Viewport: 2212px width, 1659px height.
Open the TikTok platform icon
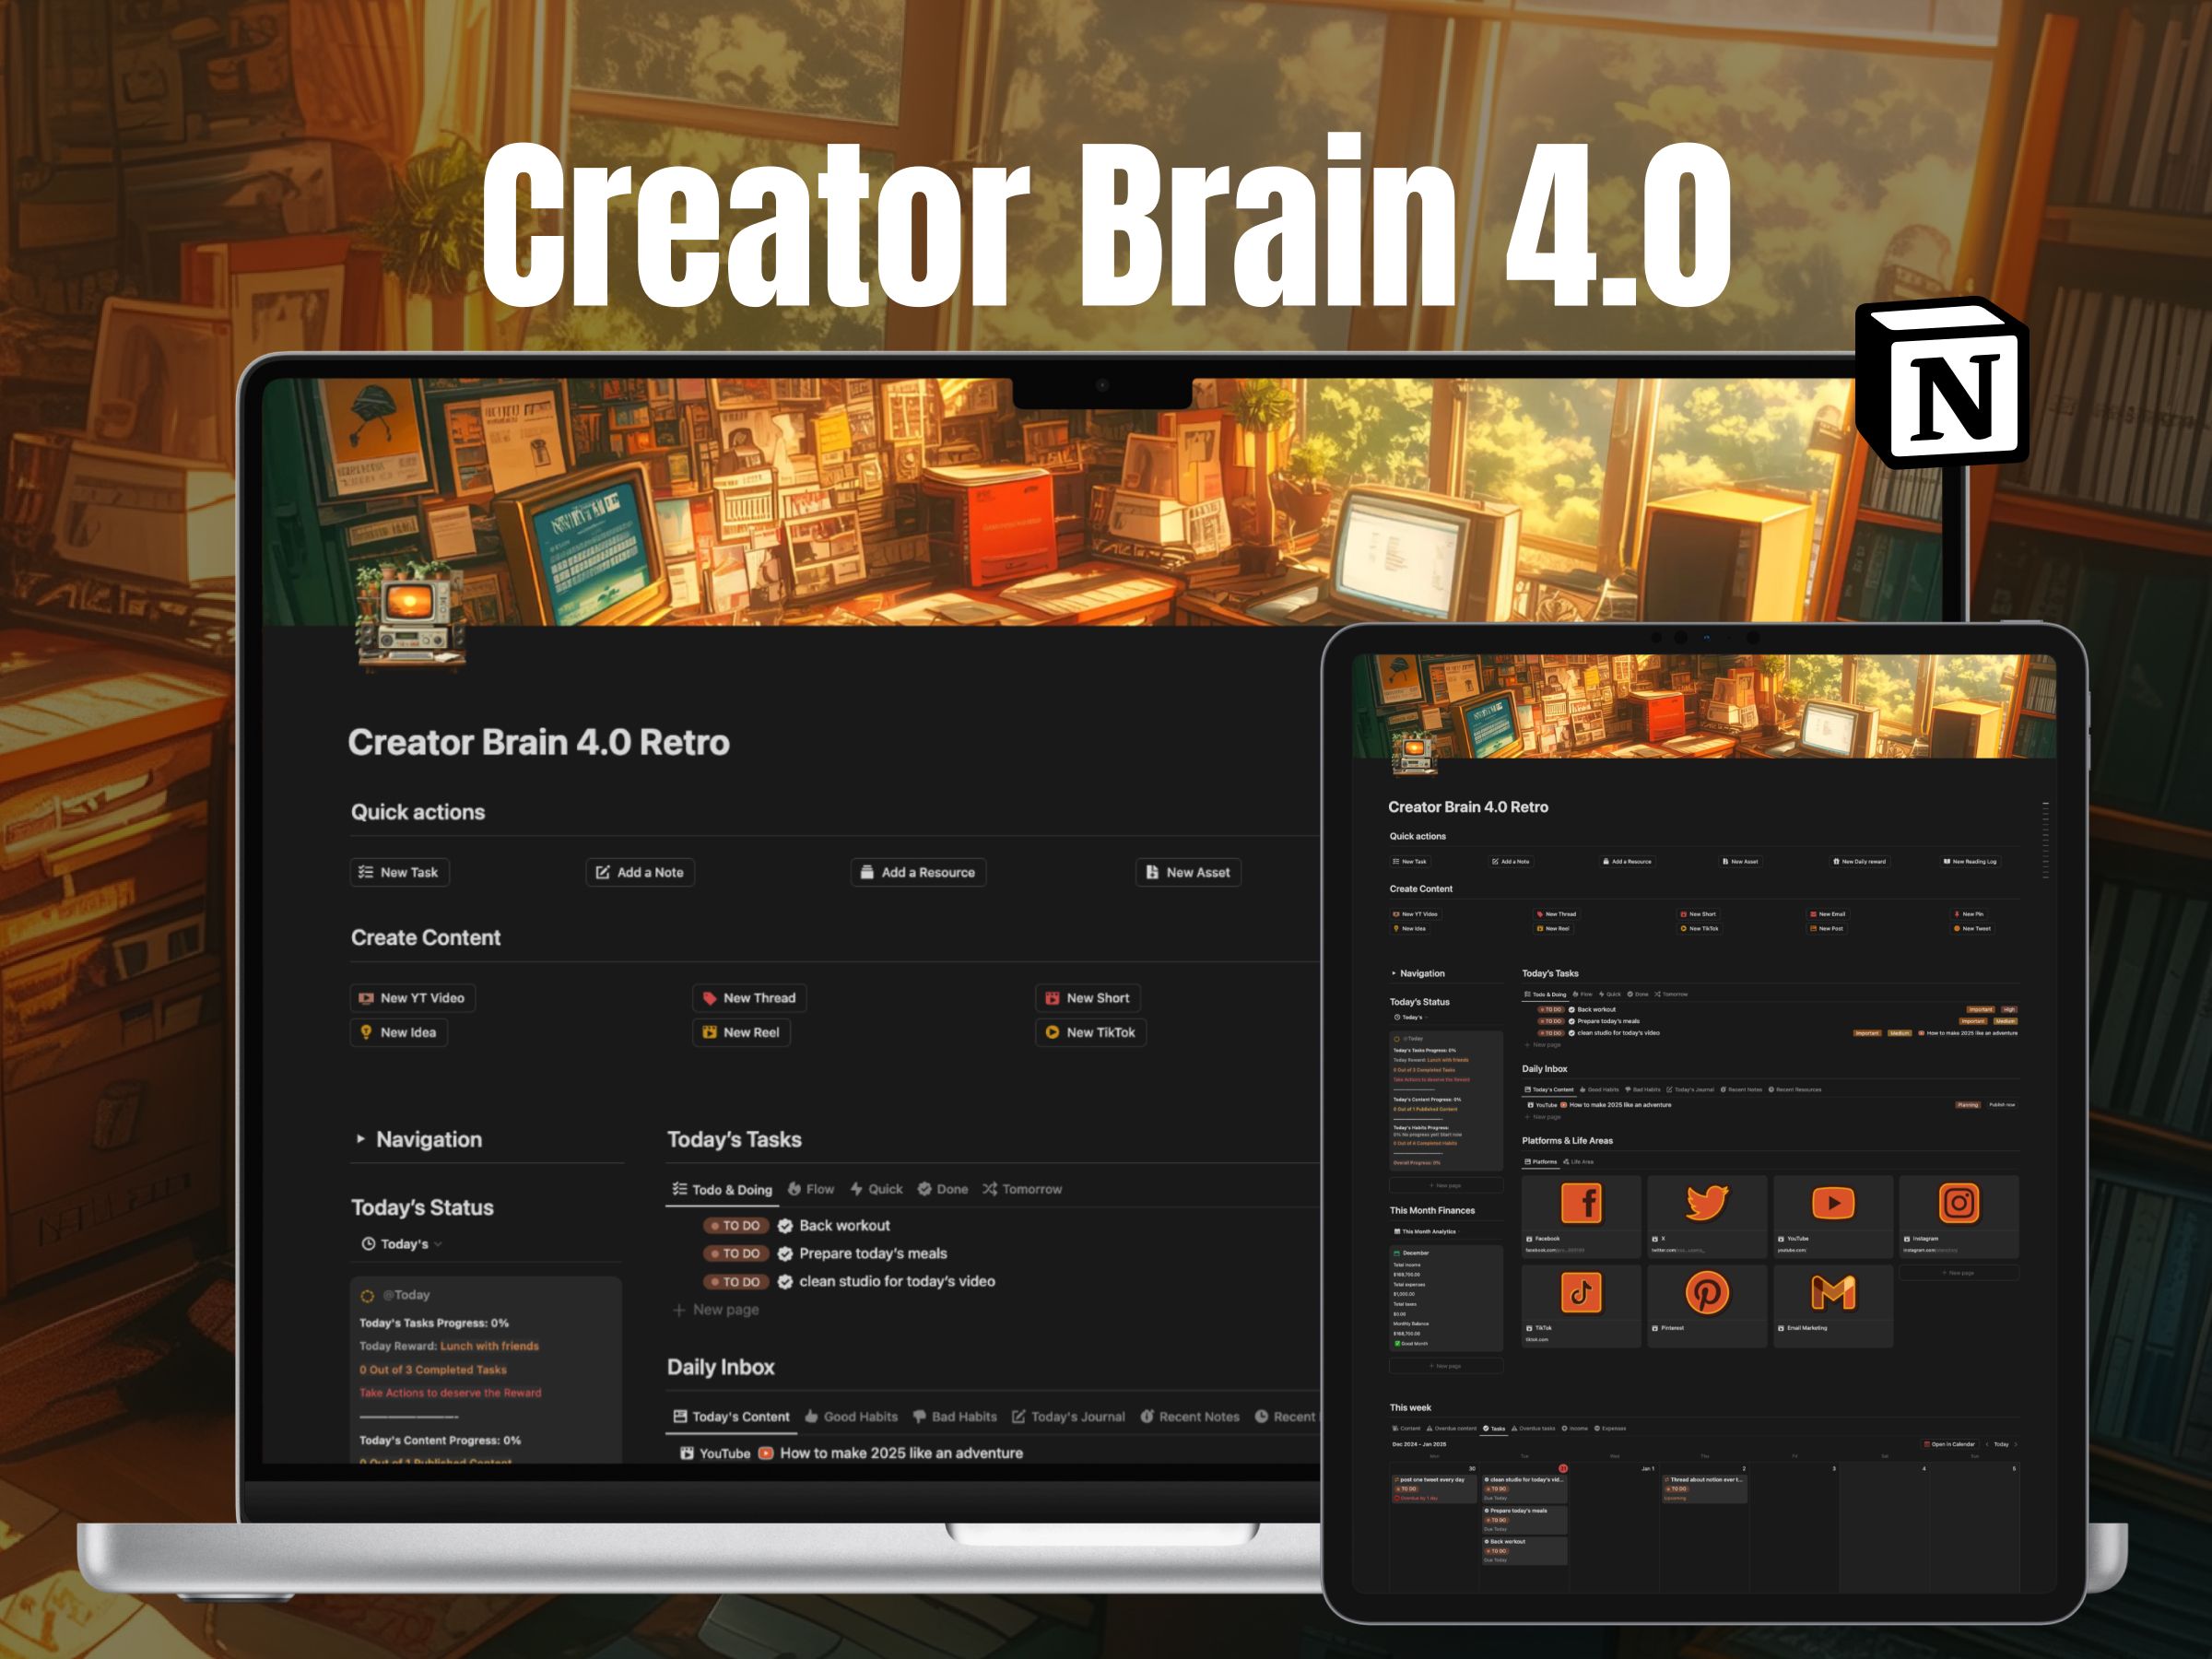click(1581, 1292)
